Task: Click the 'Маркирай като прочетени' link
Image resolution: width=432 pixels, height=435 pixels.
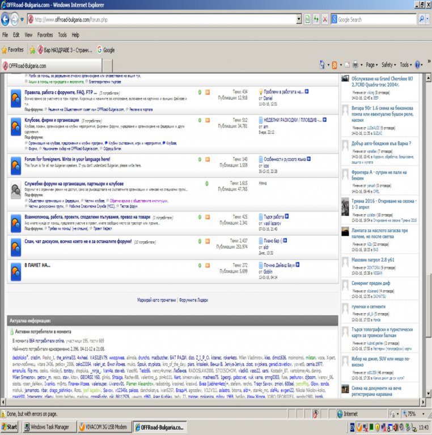Action: 156,300
